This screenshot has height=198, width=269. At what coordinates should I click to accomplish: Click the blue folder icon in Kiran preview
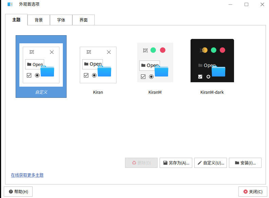(105, 71)
